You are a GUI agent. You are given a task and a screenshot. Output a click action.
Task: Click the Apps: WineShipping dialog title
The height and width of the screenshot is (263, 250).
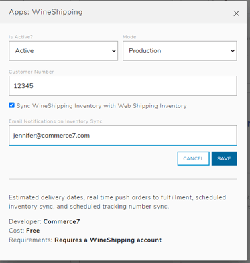click(46, 12)
